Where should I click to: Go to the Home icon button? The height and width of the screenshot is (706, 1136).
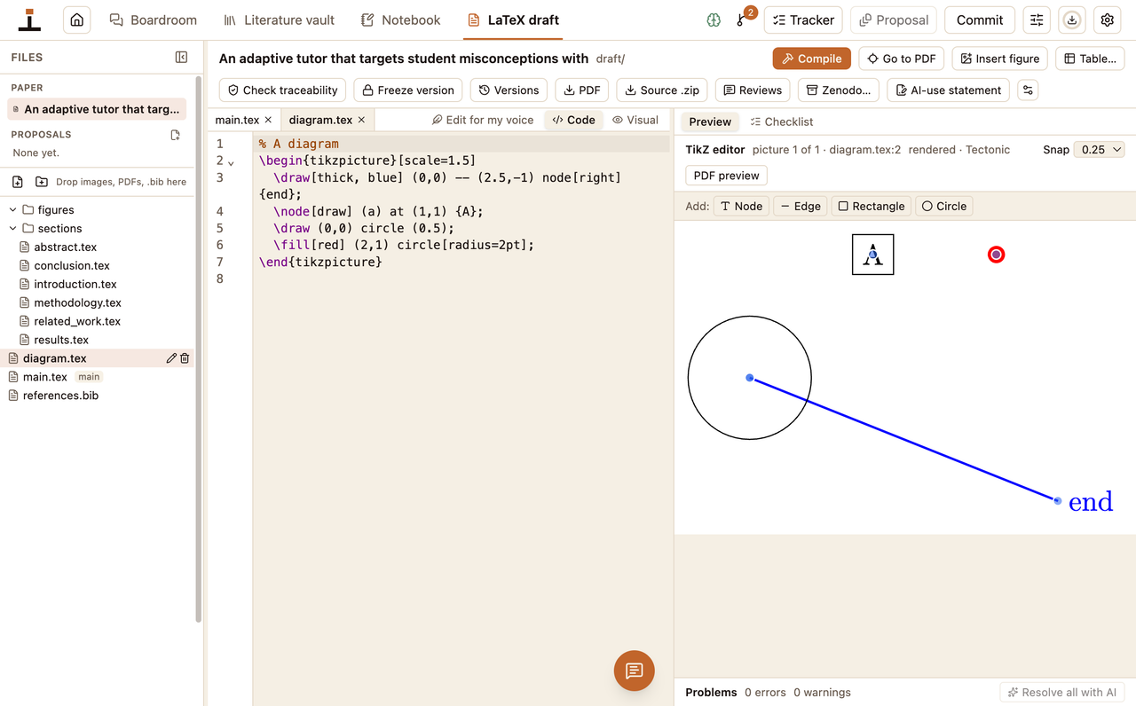point(77,20)
